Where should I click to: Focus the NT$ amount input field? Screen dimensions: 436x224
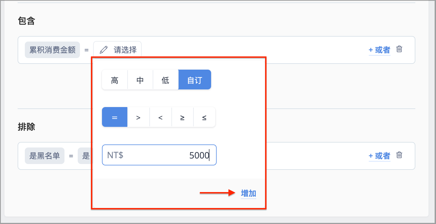point(159,155)
